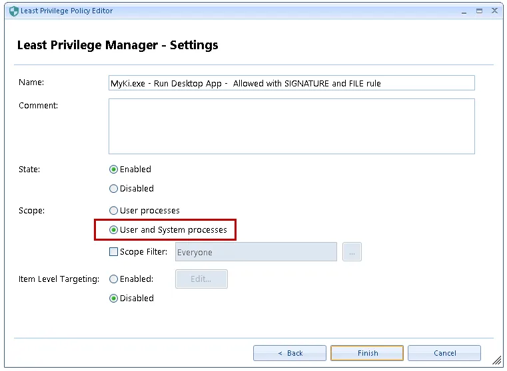Click the Scope Filter Everyone field
Screen dimensions: 507x371
click(x=256, y=252)
